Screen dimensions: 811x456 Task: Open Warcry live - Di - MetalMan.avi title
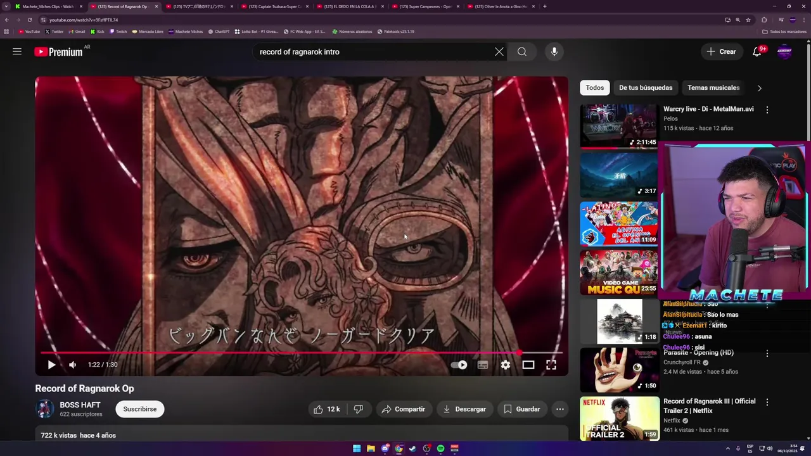tap(708, 109)
